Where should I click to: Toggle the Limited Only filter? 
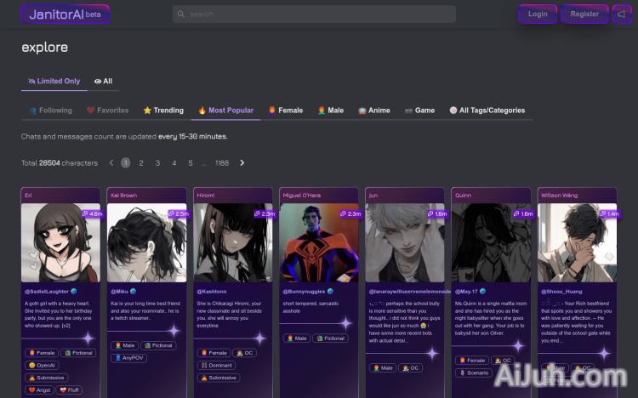(x=54, y=82)
